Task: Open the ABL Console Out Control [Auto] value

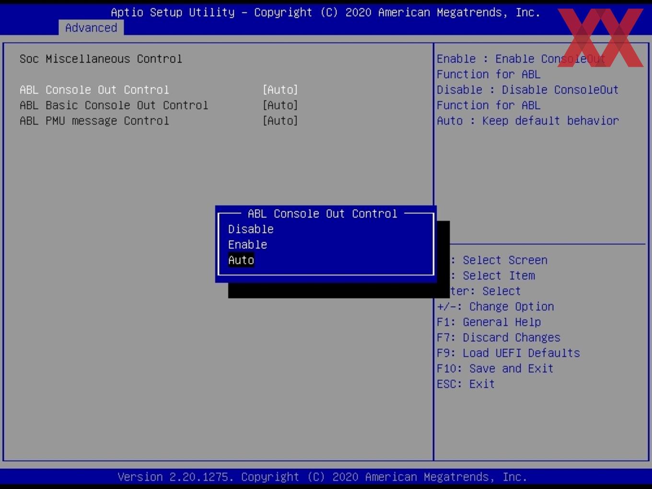Action: click(280, 90)
